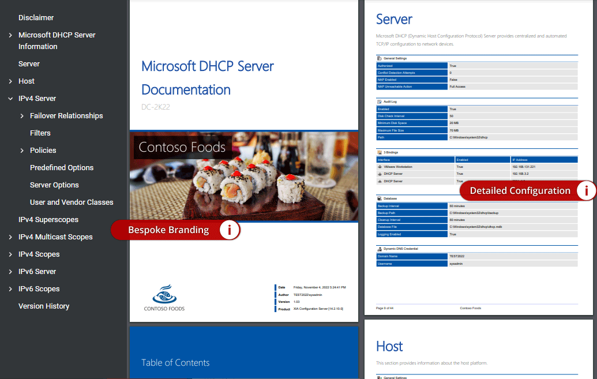Click the Contoso Foods banner text
Image resolution: width=597 pixels, height=379 pixels.
(182, 147)
